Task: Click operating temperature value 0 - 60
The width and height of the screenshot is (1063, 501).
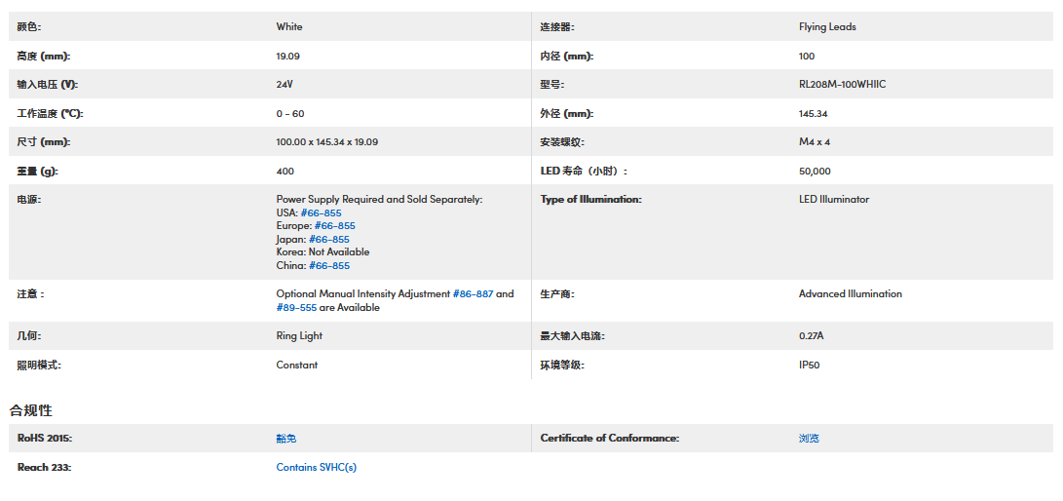Action: tap(290, 114)
